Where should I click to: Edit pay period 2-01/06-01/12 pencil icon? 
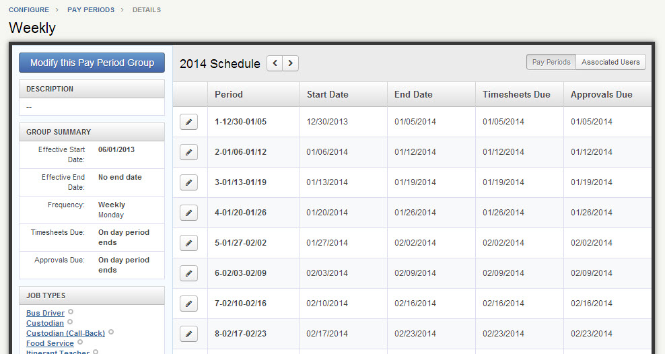[188, 152]
